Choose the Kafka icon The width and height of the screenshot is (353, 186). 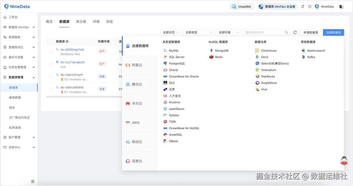304,57
